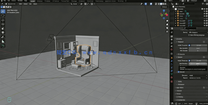This screenshot has width=208, height=105.
Task: Pick the Rotate tool
Action: point(3,24)
